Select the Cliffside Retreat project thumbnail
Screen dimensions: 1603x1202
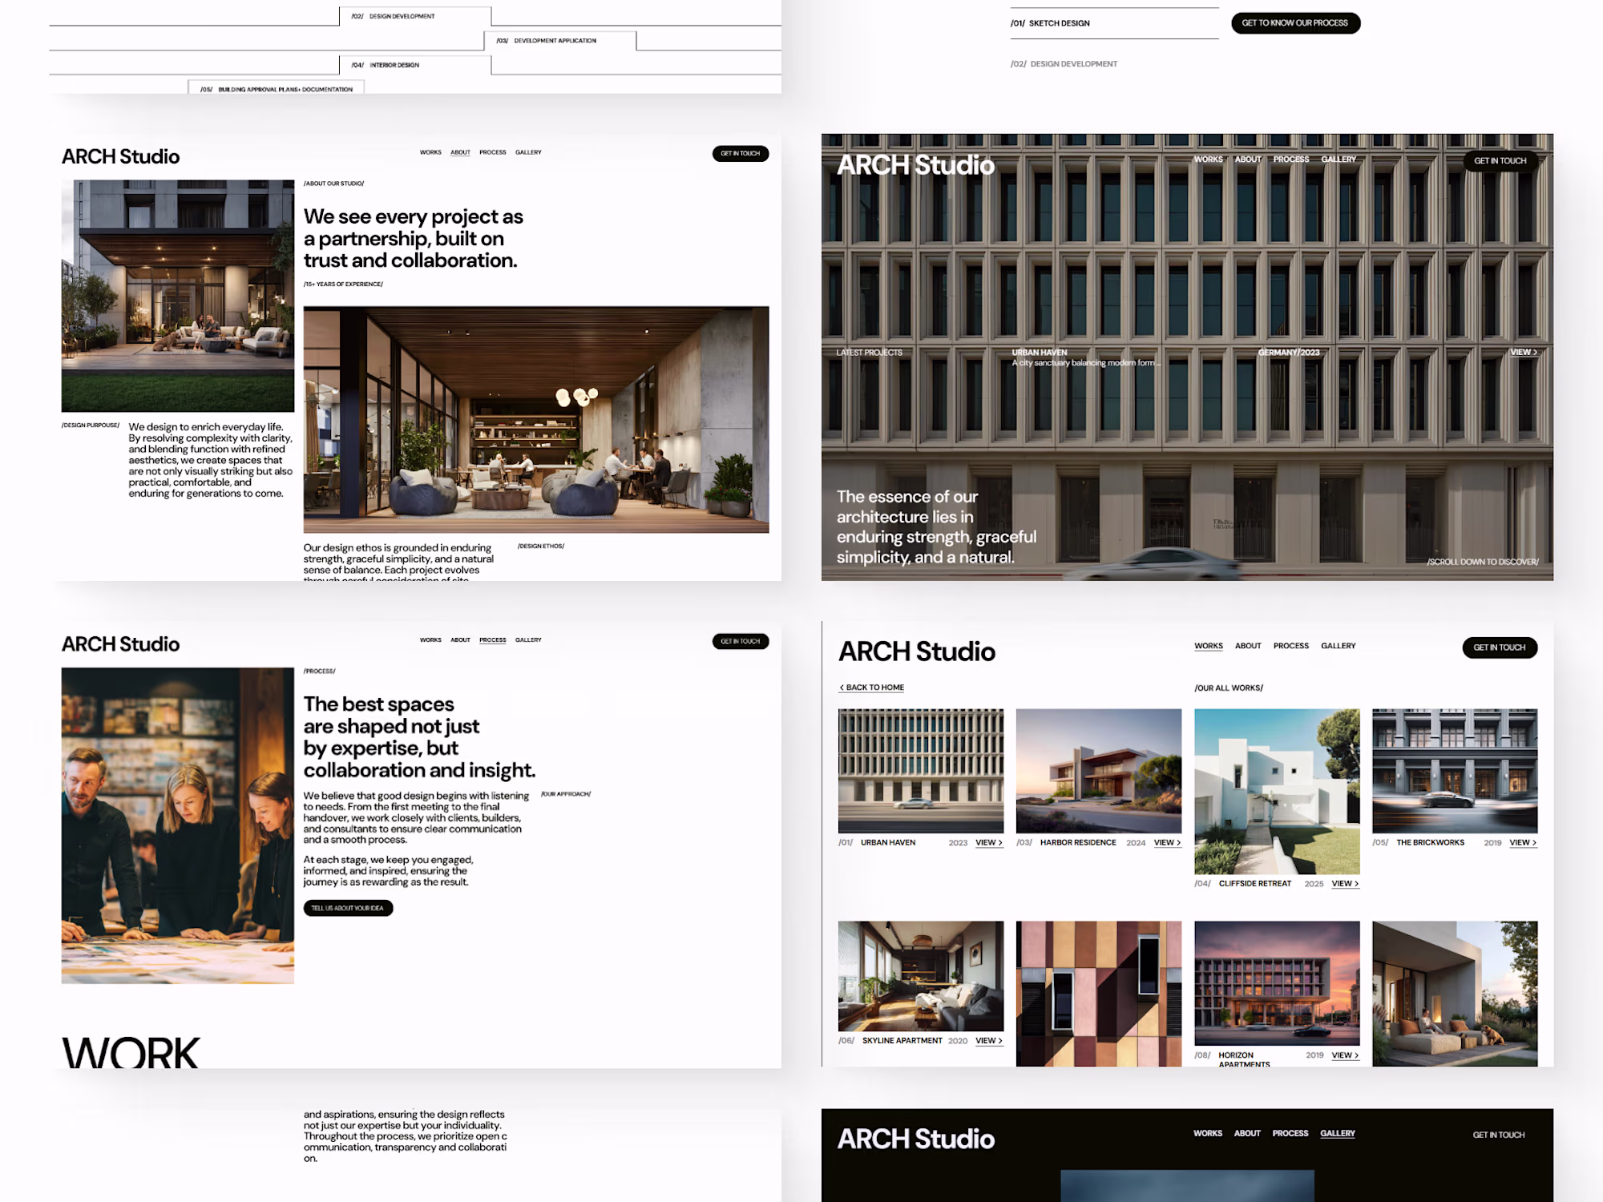click(1276, 791)
